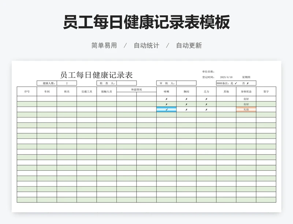Viewport: 293px width, 224px height.
Task: Click the 健康人数 label cell
Action: (x=47, y=83)
